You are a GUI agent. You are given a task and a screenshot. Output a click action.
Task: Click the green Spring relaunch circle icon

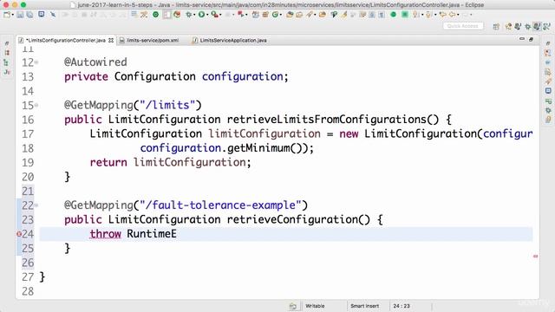(x=156, y=15)
